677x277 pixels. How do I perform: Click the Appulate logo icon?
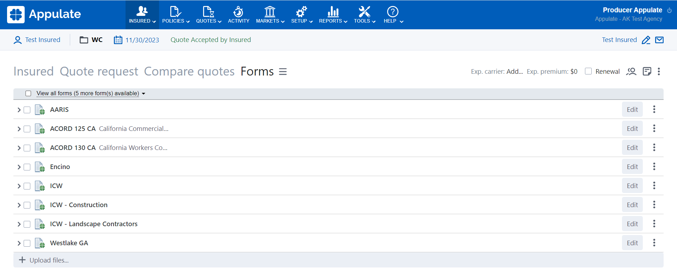click(16, 14)
